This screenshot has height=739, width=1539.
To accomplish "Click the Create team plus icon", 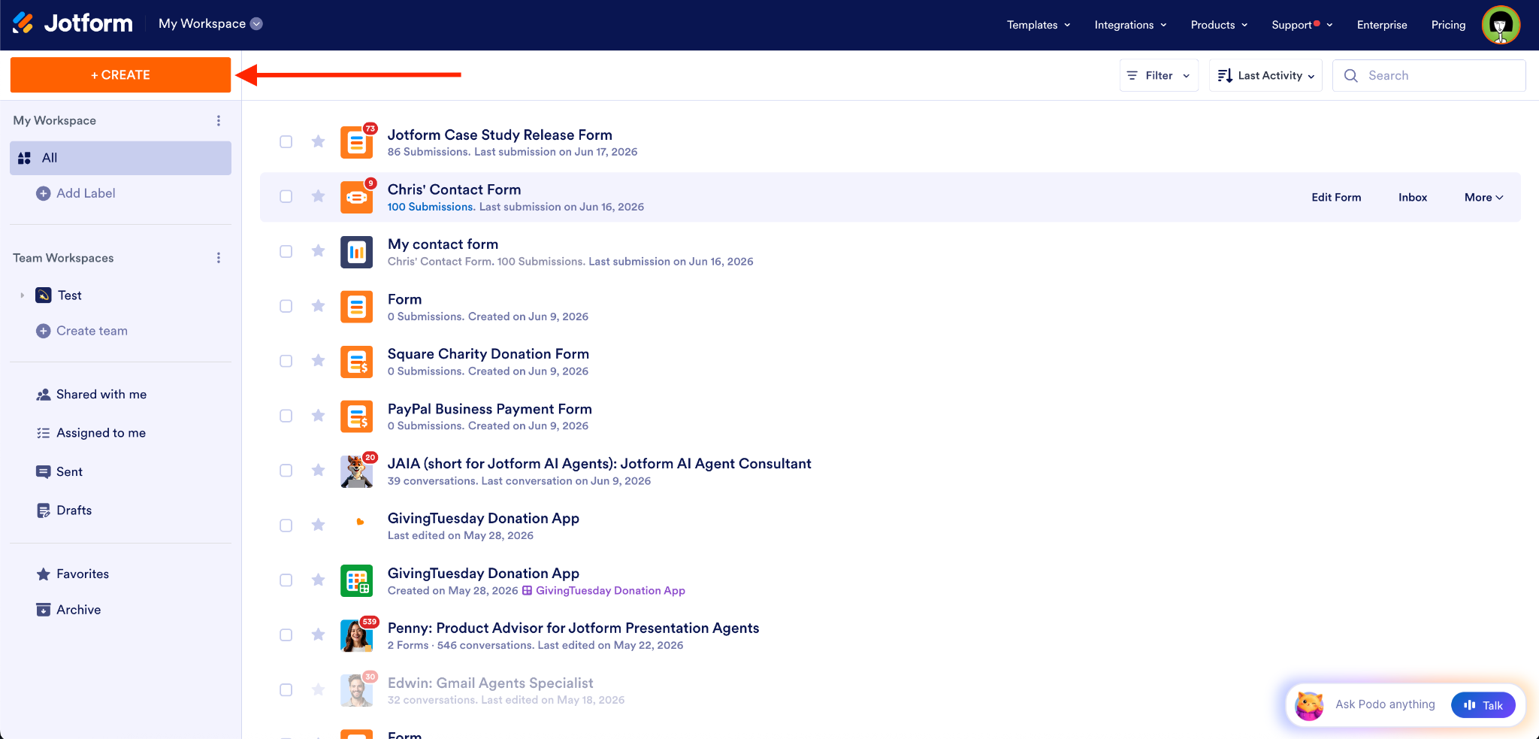I will 44,331.
